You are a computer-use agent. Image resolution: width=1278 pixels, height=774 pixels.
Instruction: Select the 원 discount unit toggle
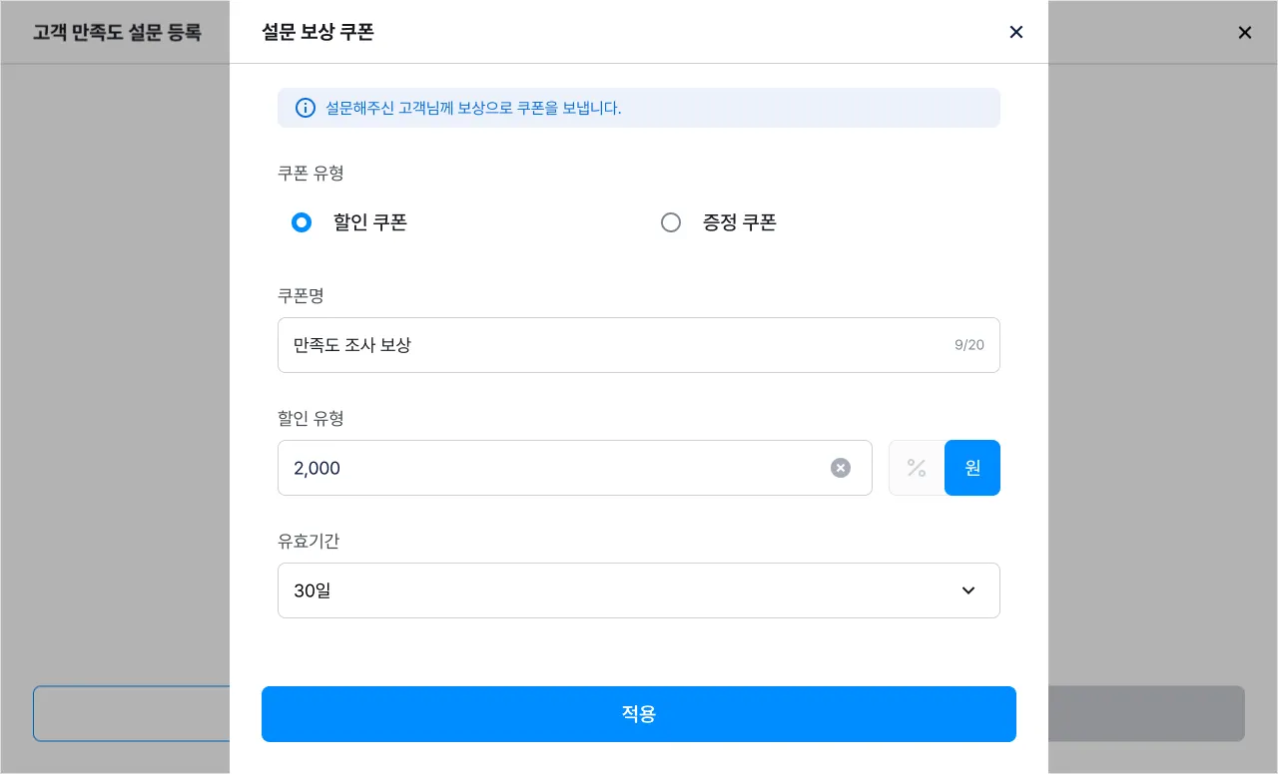(972, 468)
